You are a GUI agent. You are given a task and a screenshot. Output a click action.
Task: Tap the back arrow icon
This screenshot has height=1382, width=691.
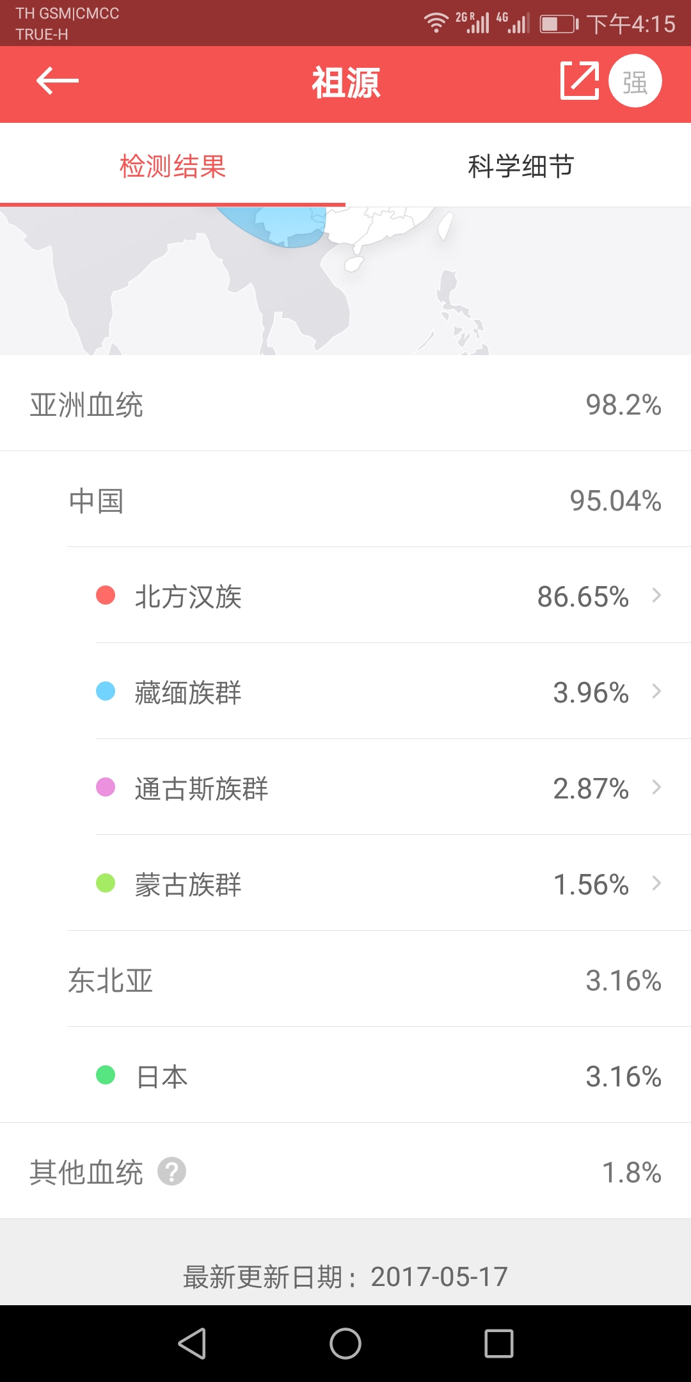58,81
